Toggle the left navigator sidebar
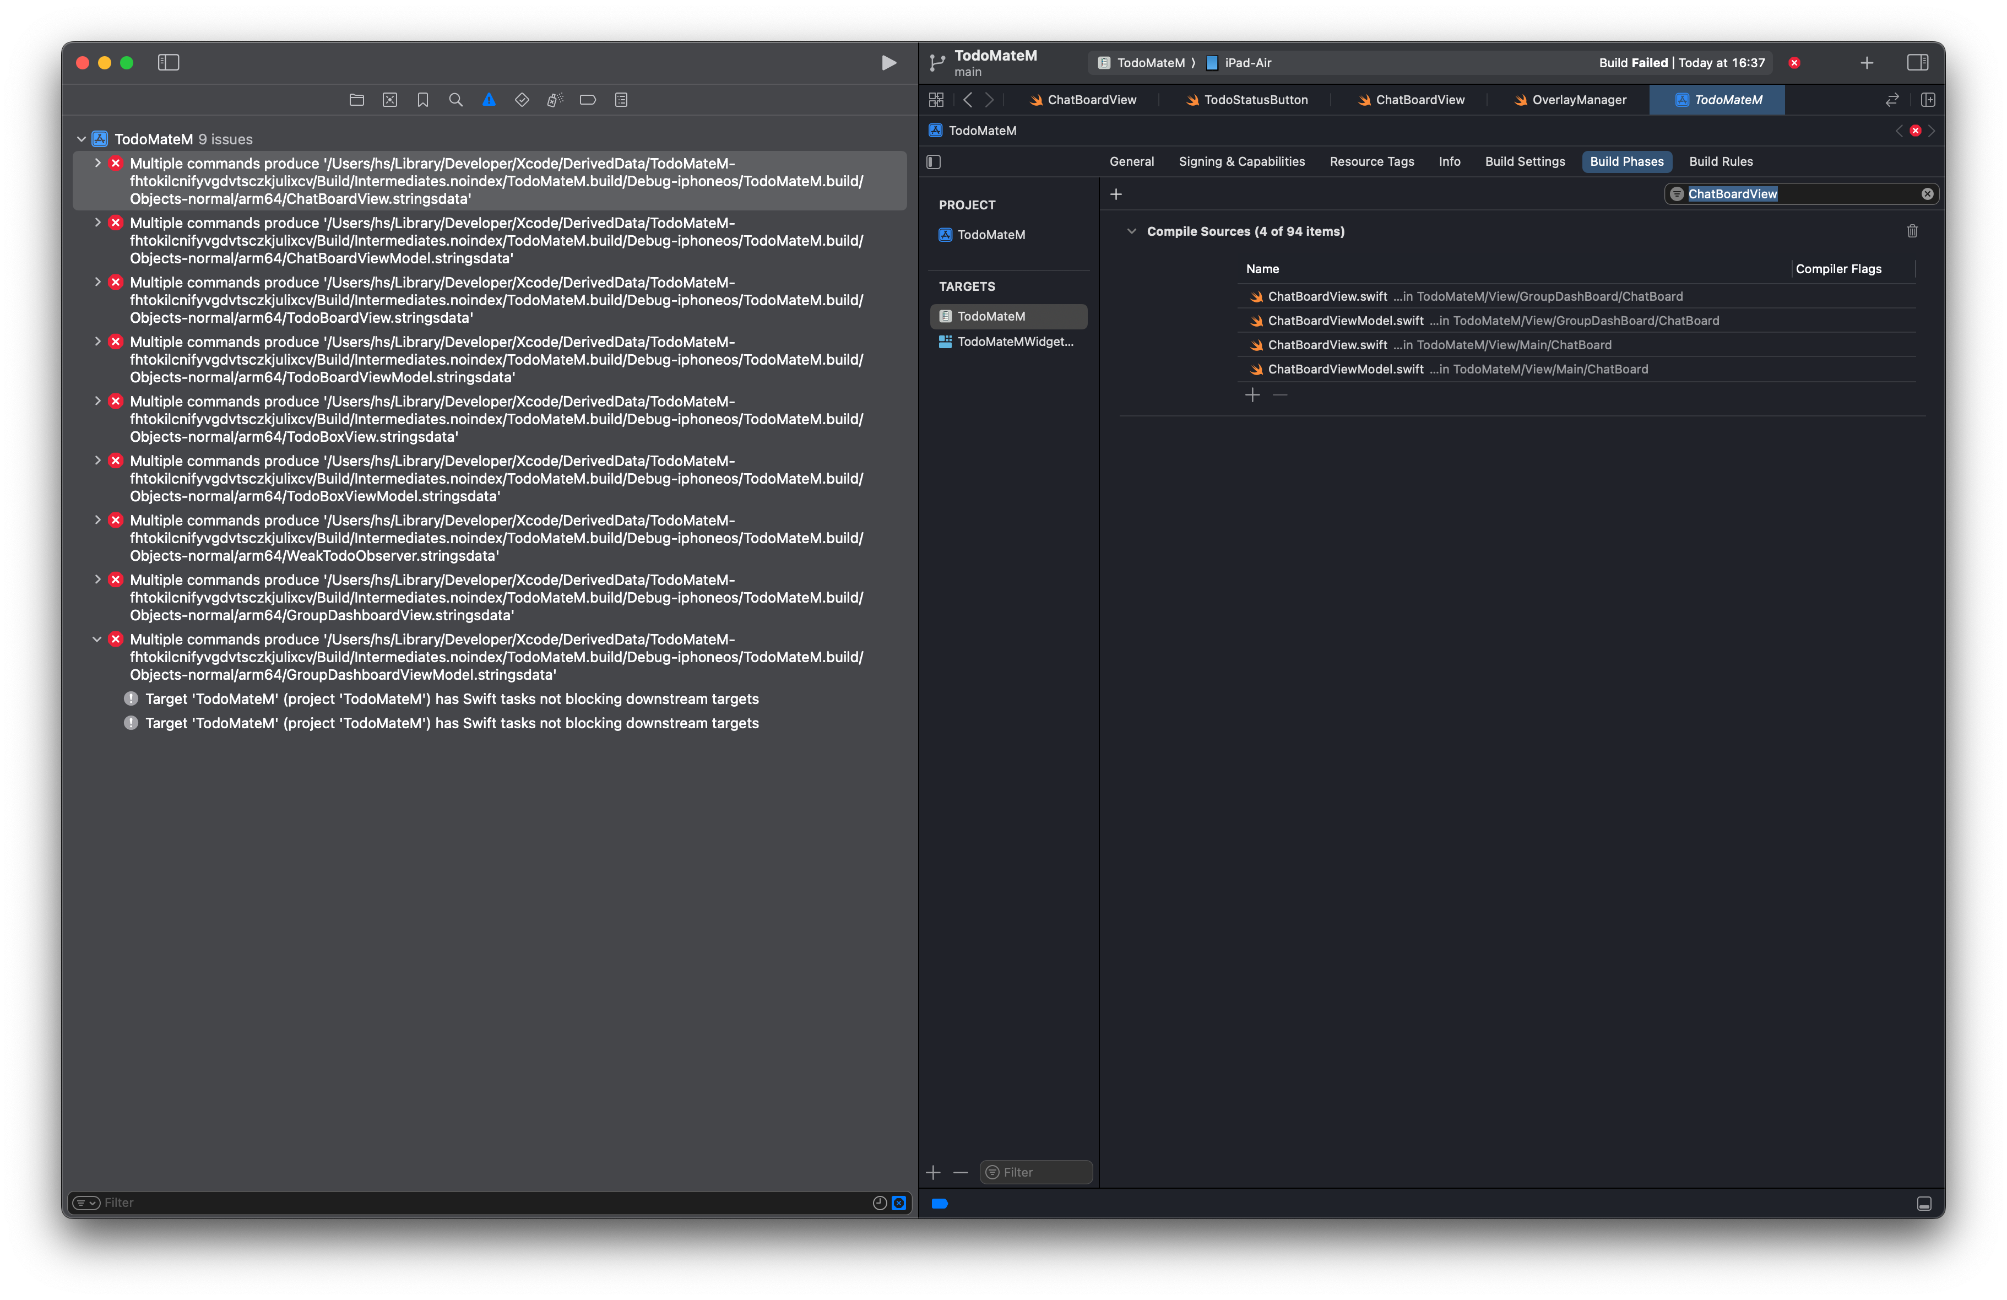Image resolution: width=2007 pixels, height=1300 pixels. pos(169,62)
